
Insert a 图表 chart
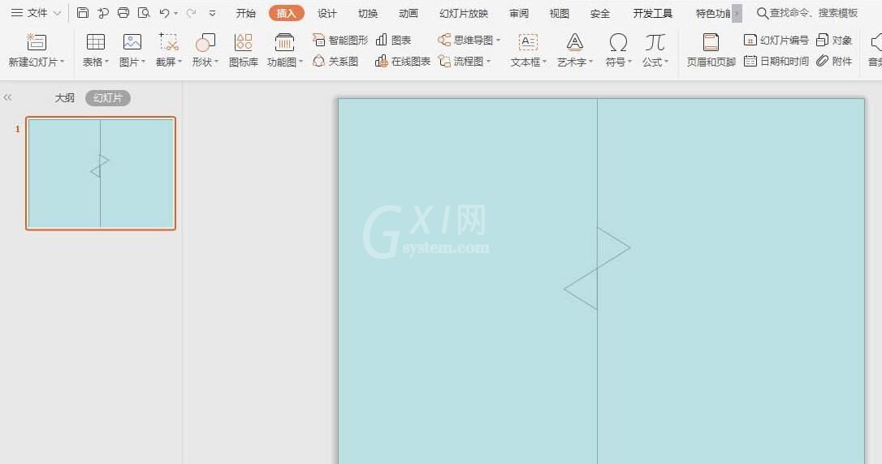click(393, 40)
